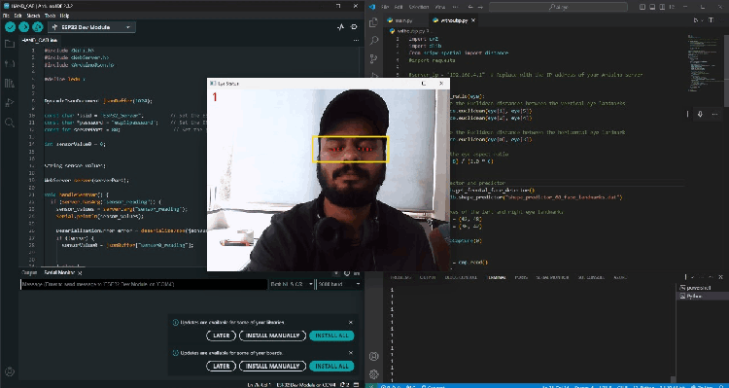Open the Arduino Search sidebar icon
This screenshot has height=388, width=729.
pyautogui.click(x=10, y=123)
